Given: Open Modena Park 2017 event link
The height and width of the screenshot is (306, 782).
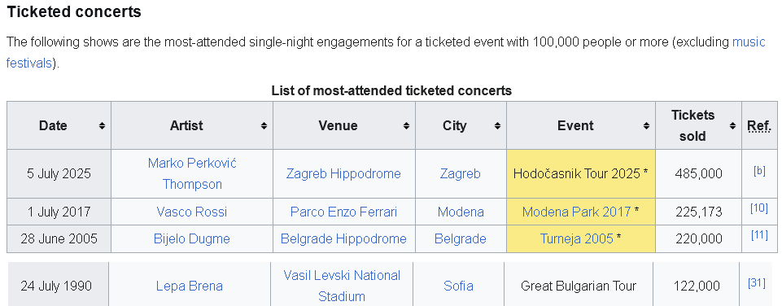Looking at the screenshot, I should point(576,212).
